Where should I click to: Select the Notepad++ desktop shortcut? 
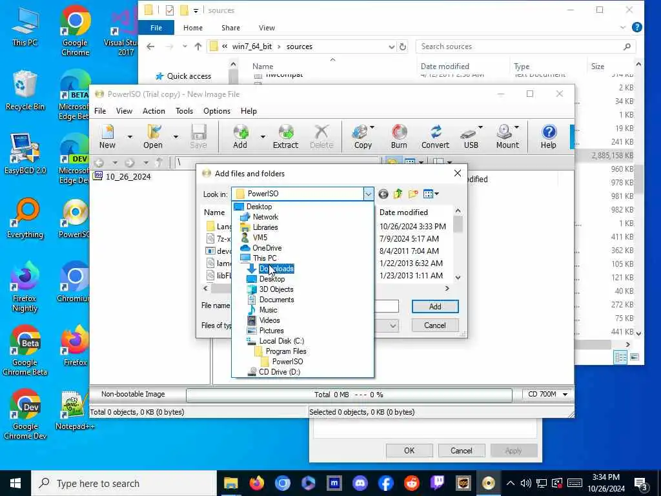tap(75, 411)
